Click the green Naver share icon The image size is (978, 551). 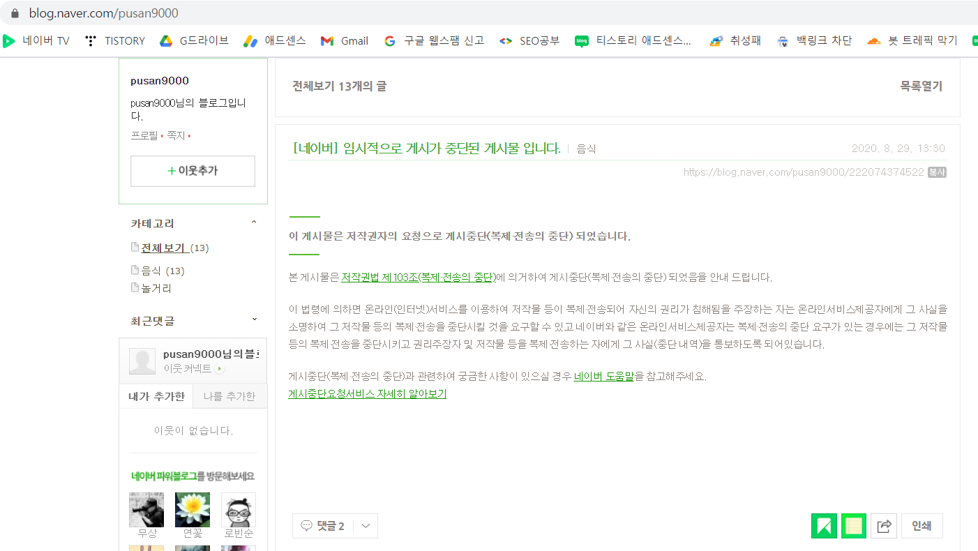click(824, 526)
